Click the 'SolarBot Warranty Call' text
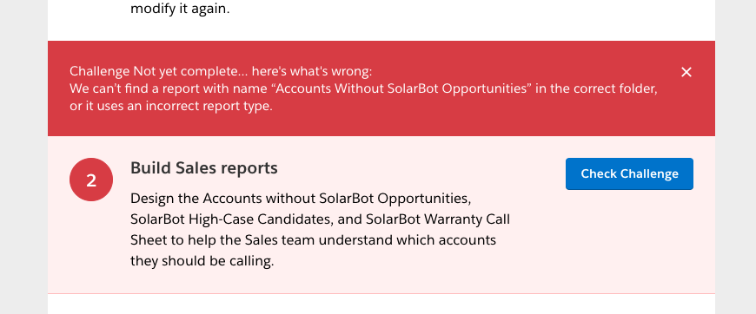The image size is (756, 314). 438,219
